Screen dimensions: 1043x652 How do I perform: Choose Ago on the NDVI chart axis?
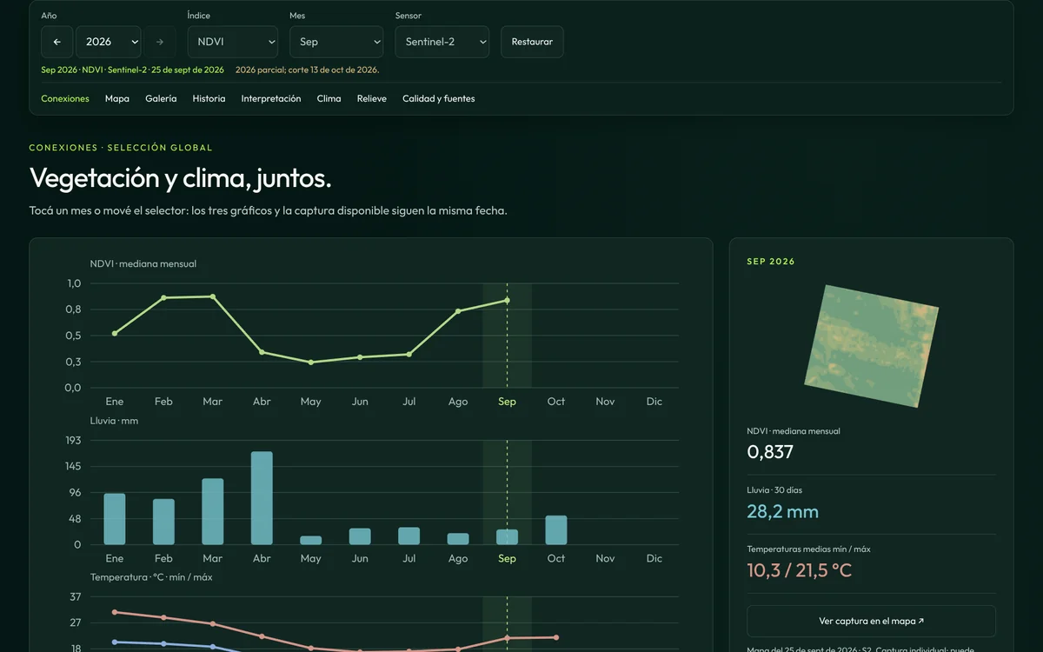tap(458, 402)
